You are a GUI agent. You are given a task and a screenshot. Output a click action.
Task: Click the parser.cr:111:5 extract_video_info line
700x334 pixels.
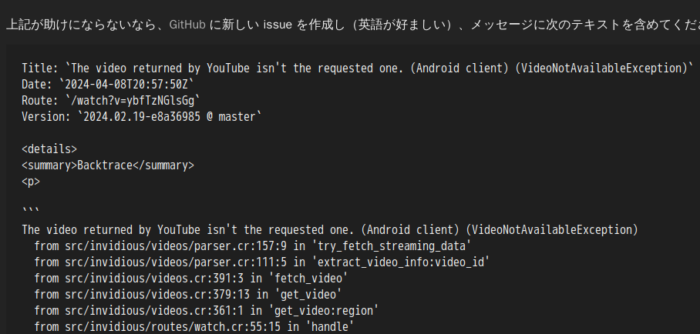click(x=262, y=262)
